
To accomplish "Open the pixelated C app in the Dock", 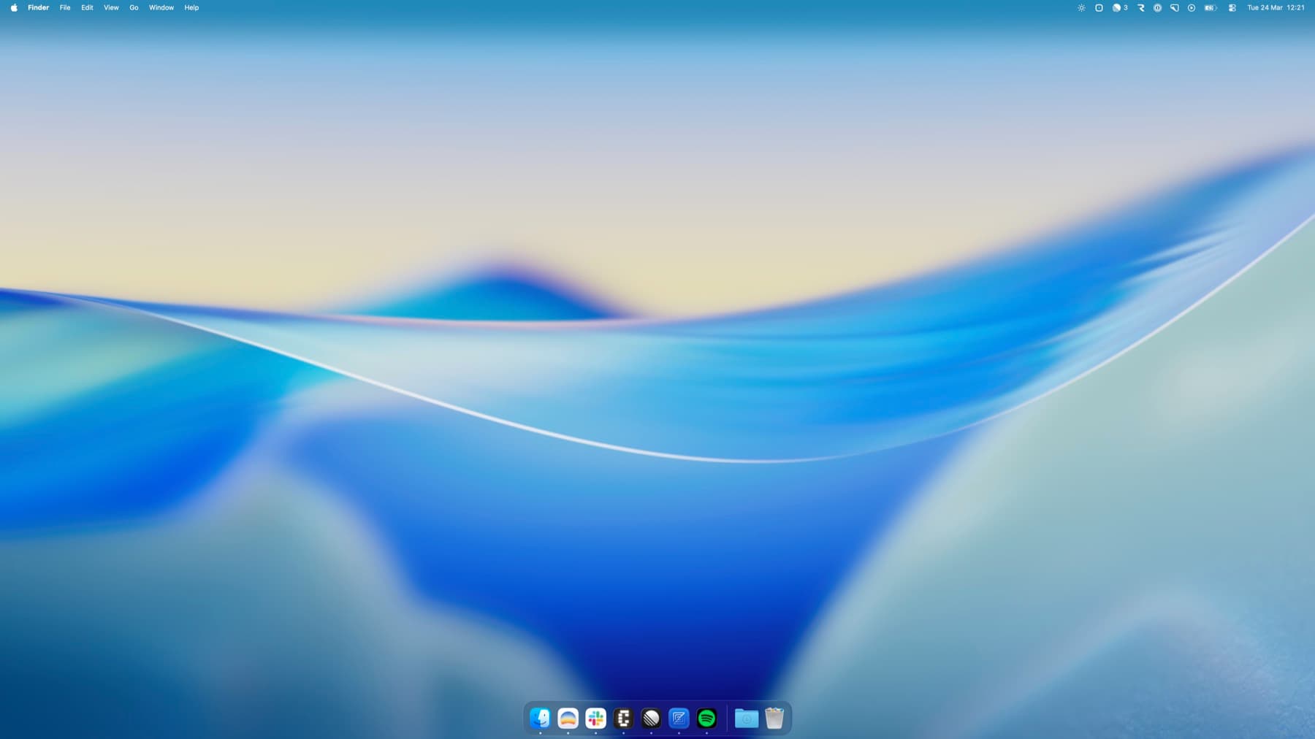I will pyautogui.click(x=623, y=719).
